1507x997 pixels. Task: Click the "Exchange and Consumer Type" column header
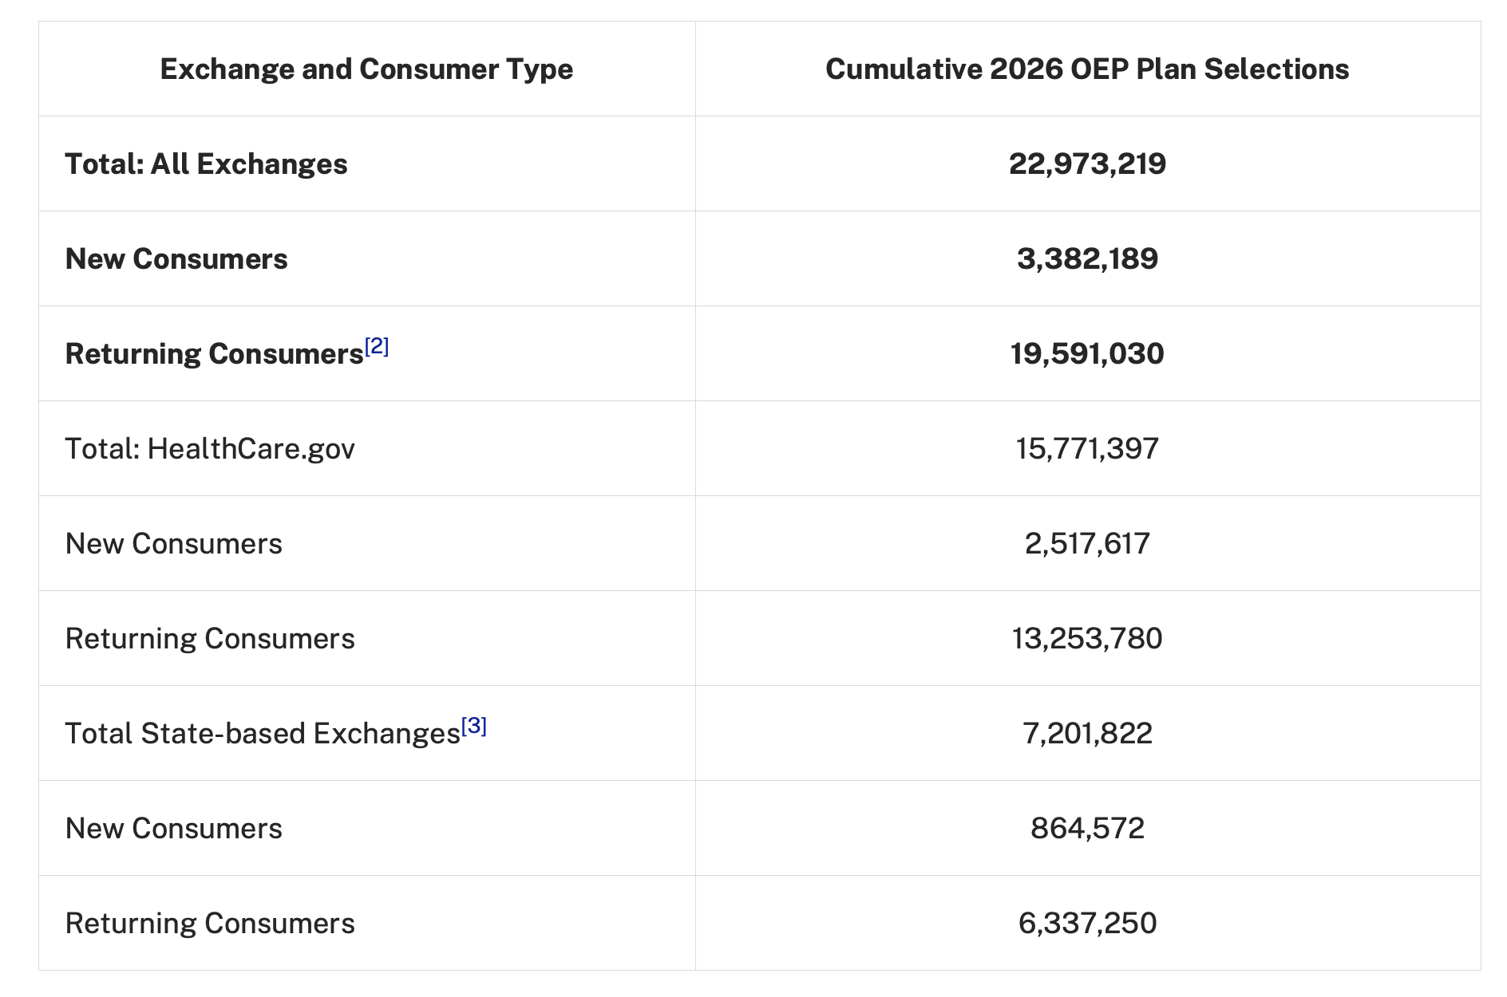point(366,69)
